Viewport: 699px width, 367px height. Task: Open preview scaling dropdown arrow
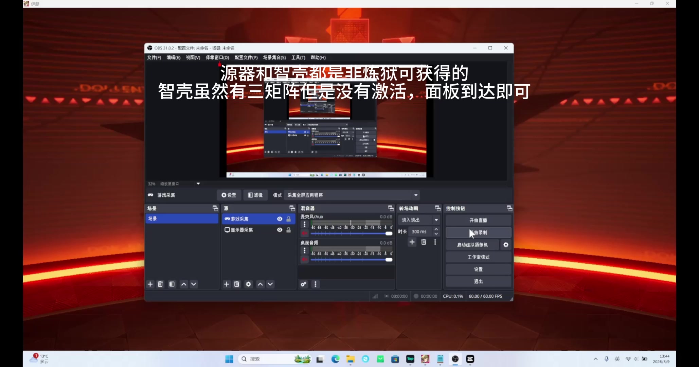click(198, 183)
